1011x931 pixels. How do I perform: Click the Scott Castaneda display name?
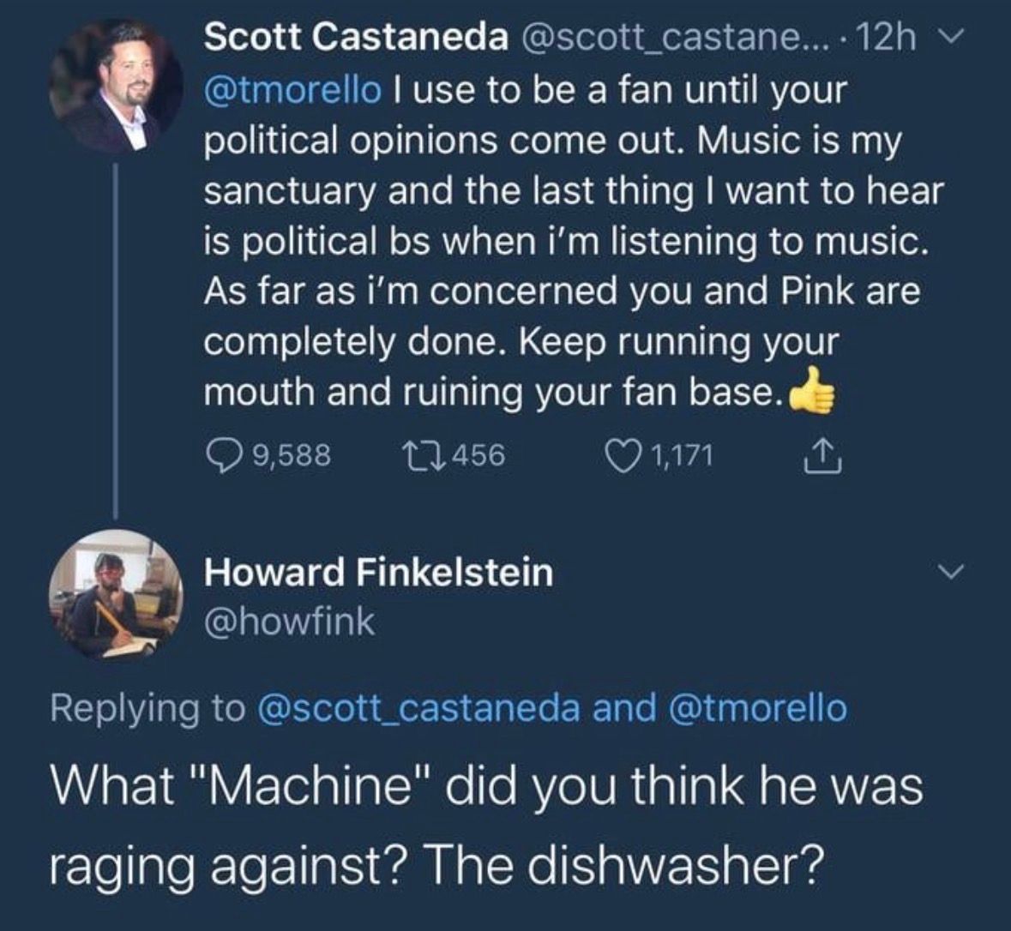[355, 36]
